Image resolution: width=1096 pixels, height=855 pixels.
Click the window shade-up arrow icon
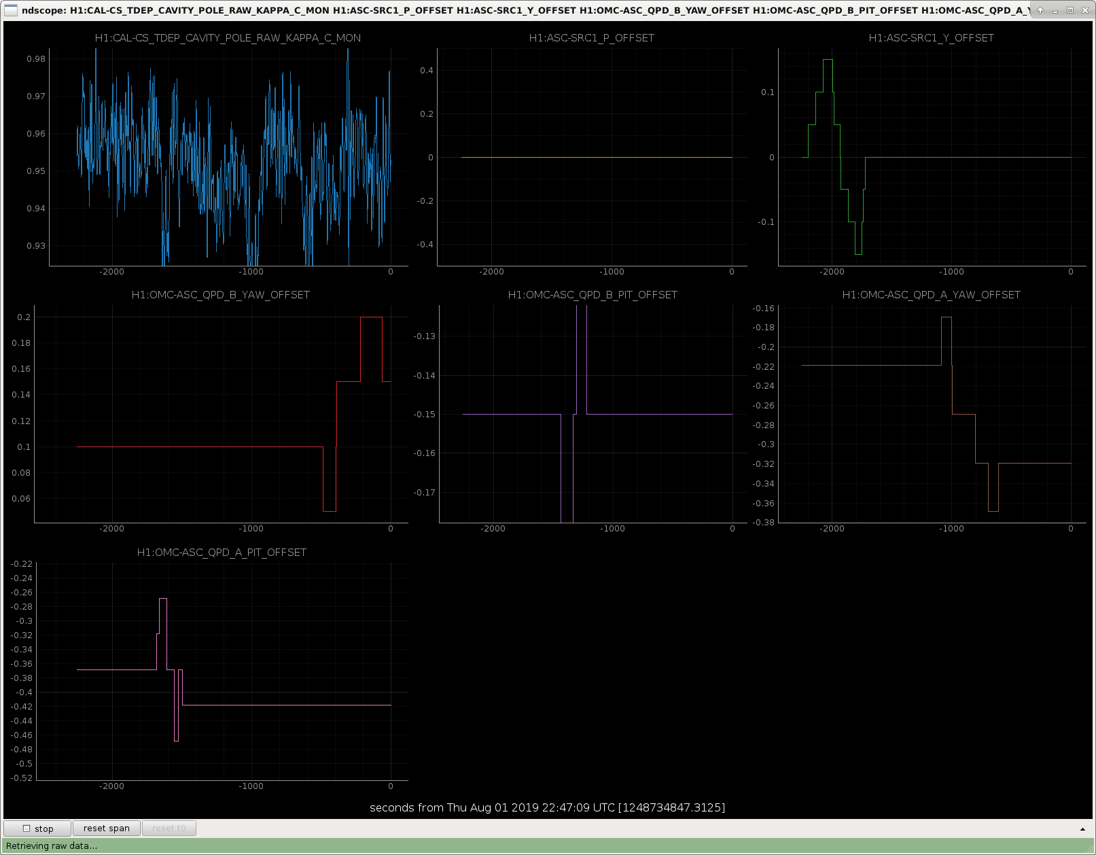[x=1040, y=10]
